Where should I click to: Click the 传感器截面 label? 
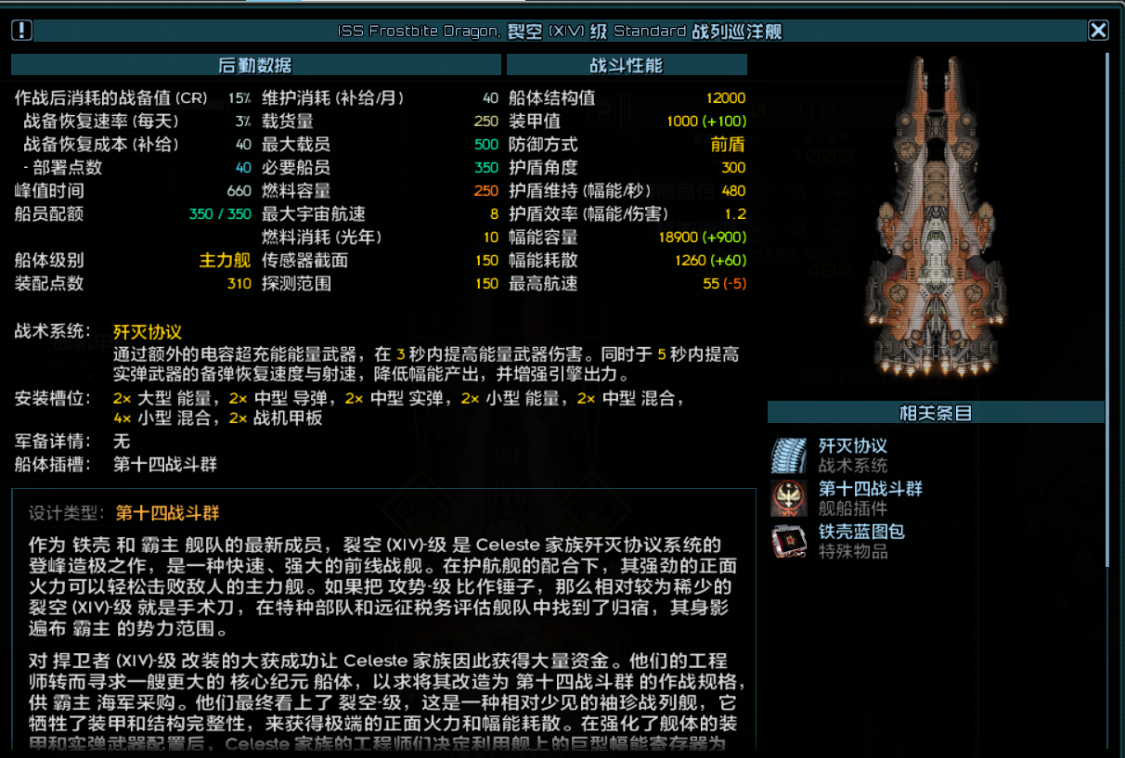(304, 261)
